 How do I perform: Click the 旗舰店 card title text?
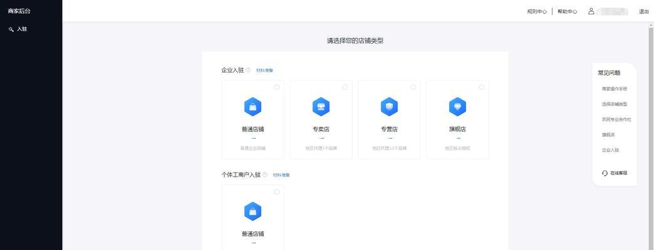coord(457,129)
